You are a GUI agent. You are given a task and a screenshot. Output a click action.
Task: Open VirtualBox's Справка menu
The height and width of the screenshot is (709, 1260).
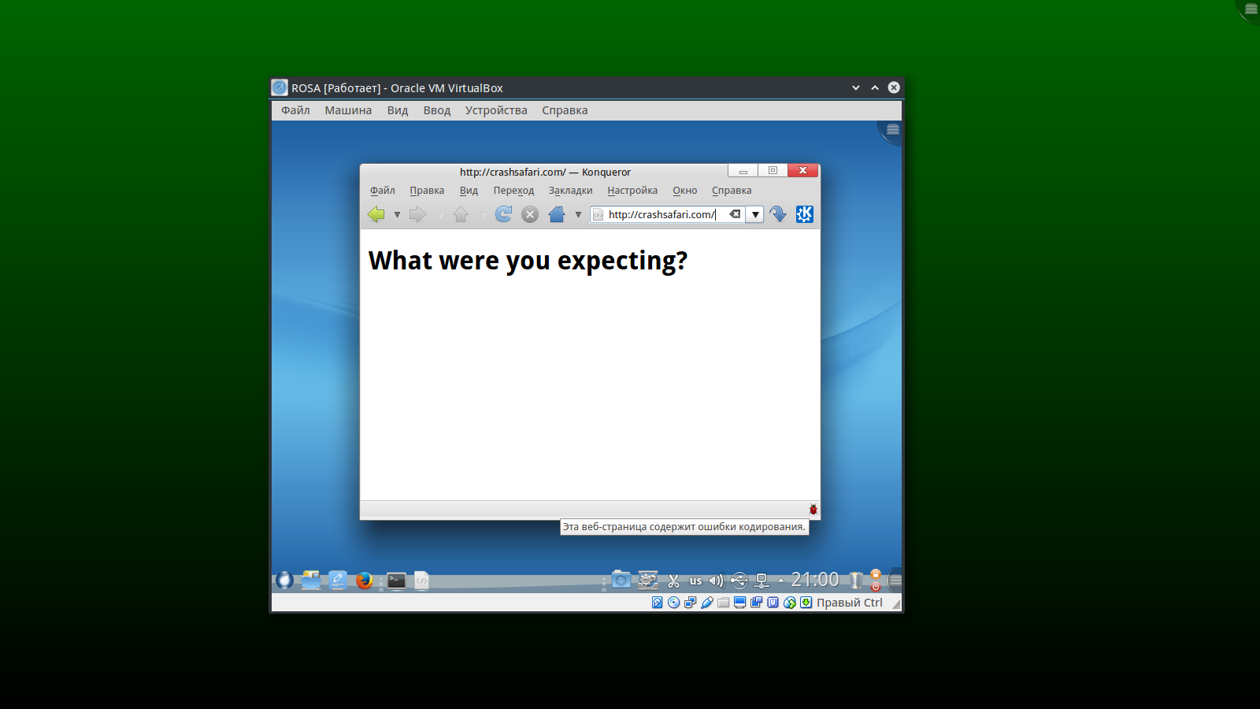[x=565, y=110]
